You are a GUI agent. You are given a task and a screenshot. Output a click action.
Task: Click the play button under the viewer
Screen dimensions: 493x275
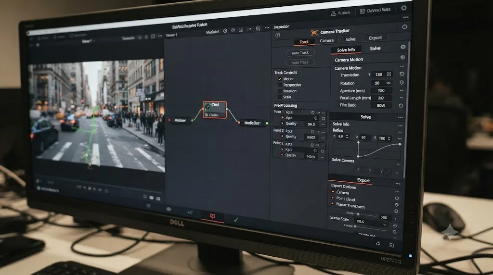click(90, 188)
